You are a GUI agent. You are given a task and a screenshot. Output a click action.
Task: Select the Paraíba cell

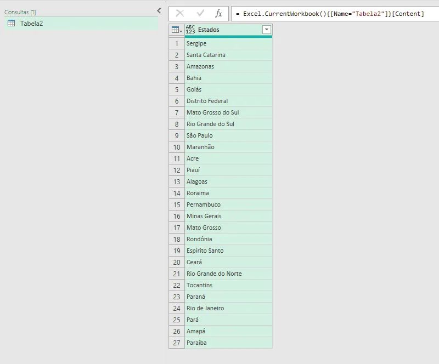click(x=228, y=343)
